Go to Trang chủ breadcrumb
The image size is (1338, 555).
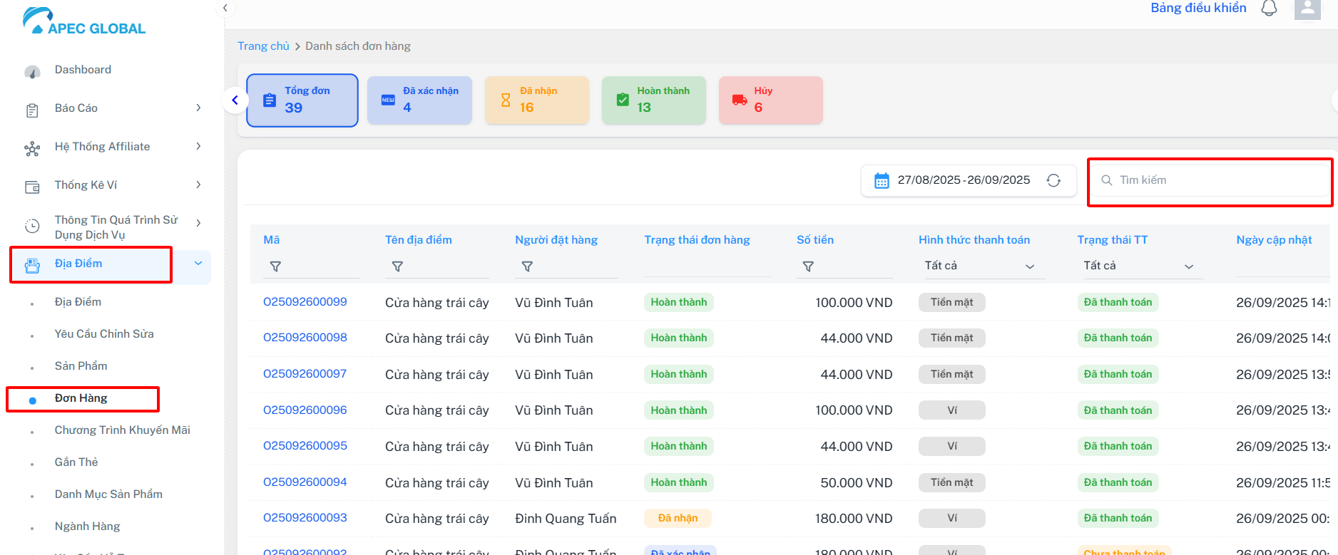[x=263, y=46]
